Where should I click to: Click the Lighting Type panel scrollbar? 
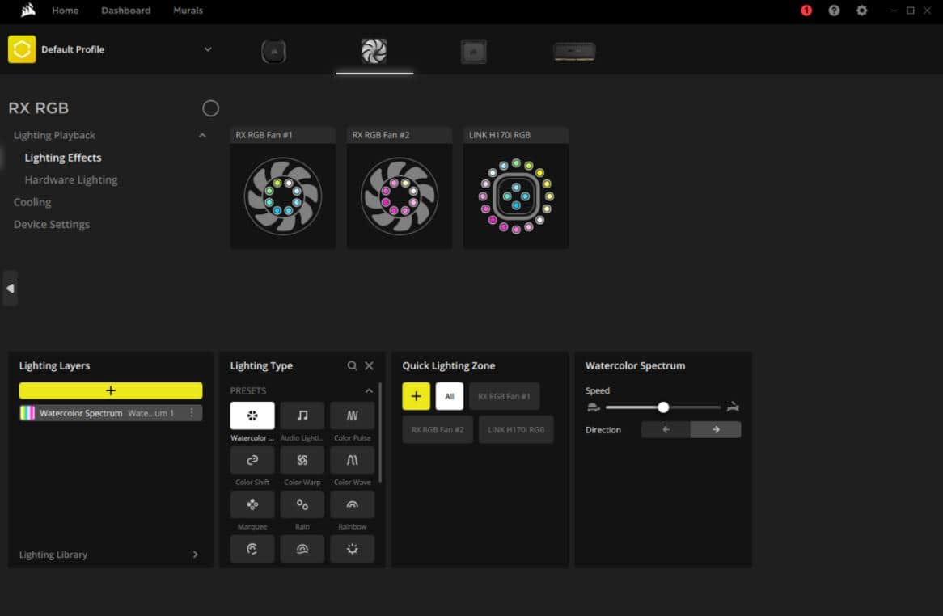click(x=379, y=432)
